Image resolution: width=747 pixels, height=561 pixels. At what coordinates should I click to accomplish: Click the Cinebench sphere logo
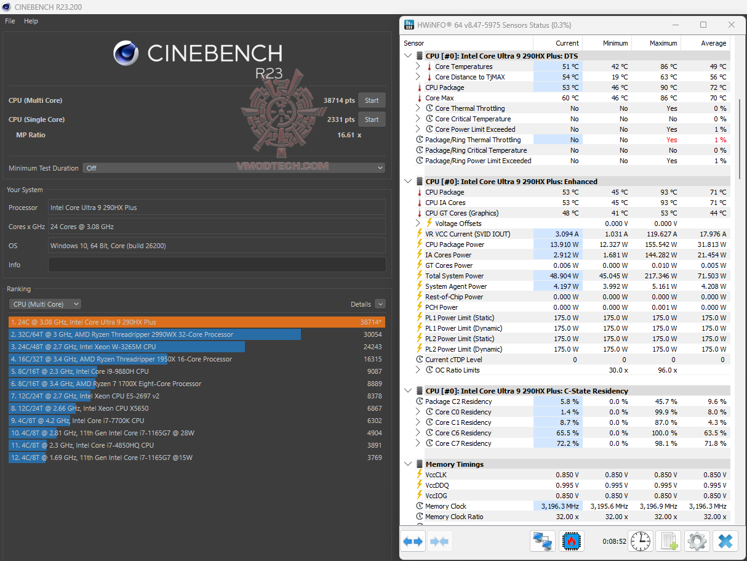(126, 53)
